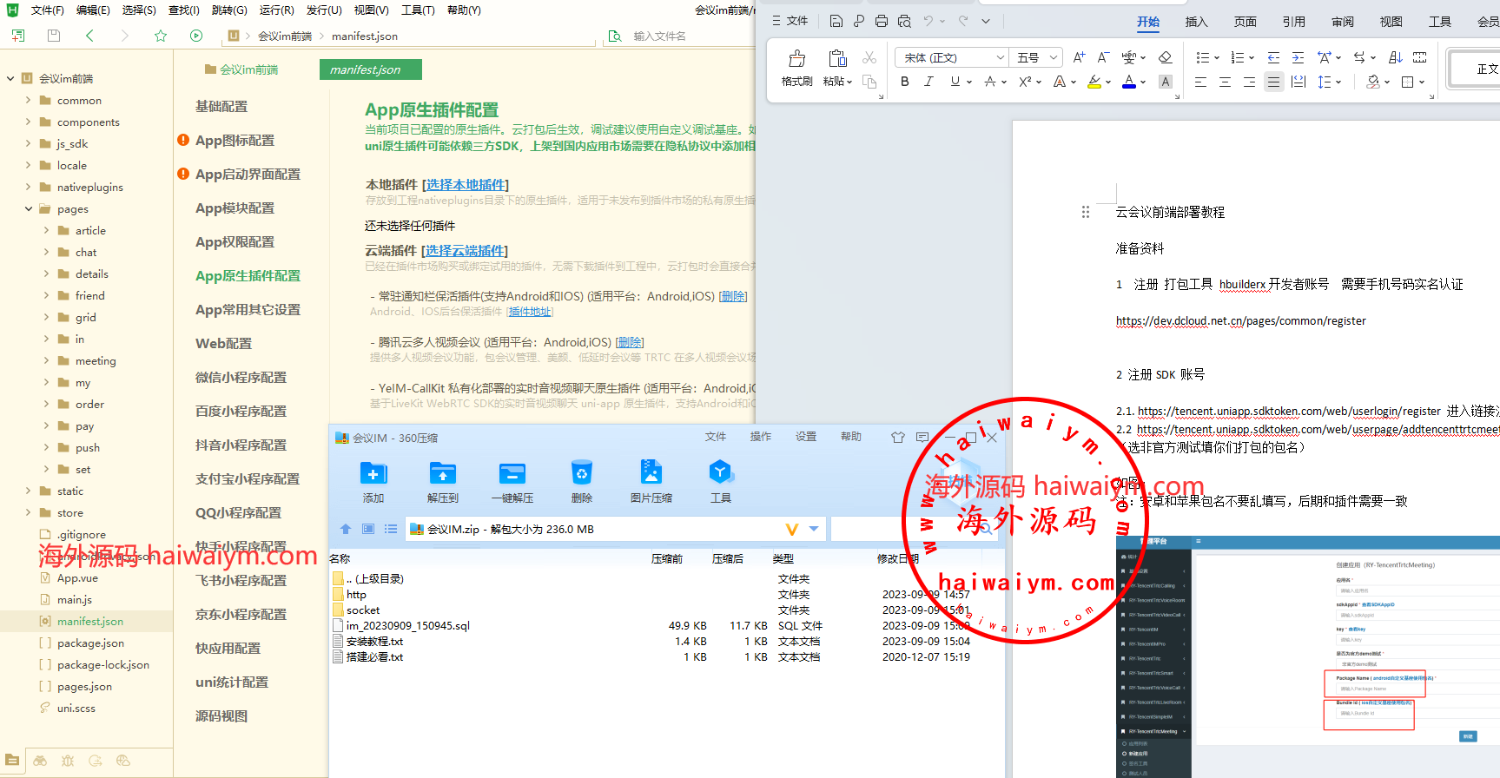1500x778 pixels.
Task: Click the bookmark star icon in HBuilderX
Action: coord(161,36)
